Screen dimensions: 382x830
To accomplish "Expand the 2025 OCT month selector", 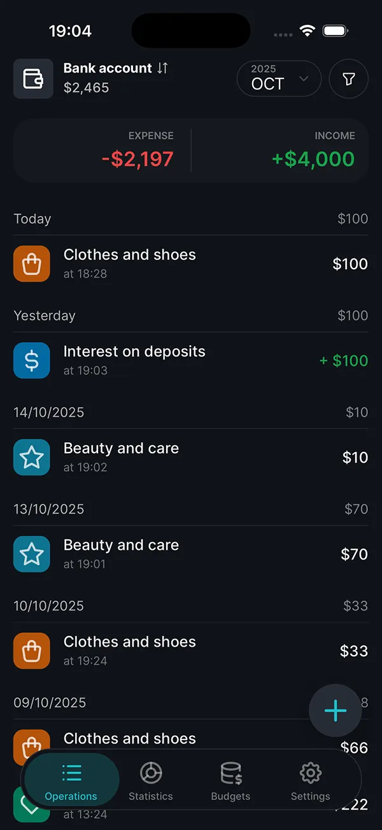I will [279, 79].
